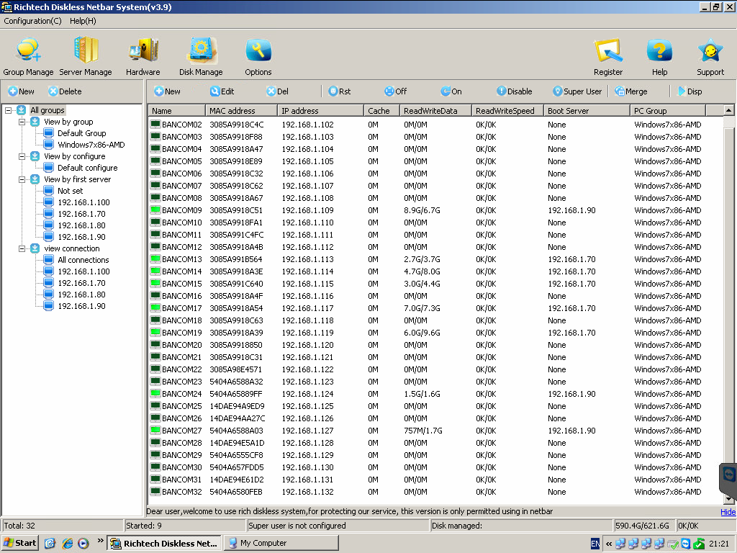737x553 pixels.
Task: Select Windows7x86-AMD group in tree
Action: [x=91, y=145]
